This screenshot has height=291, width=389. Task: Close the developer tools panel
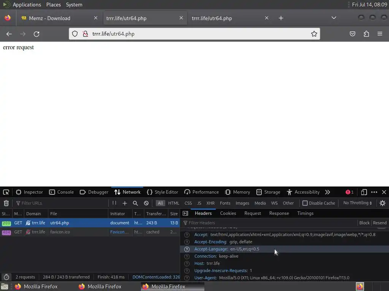click(384, 192)
